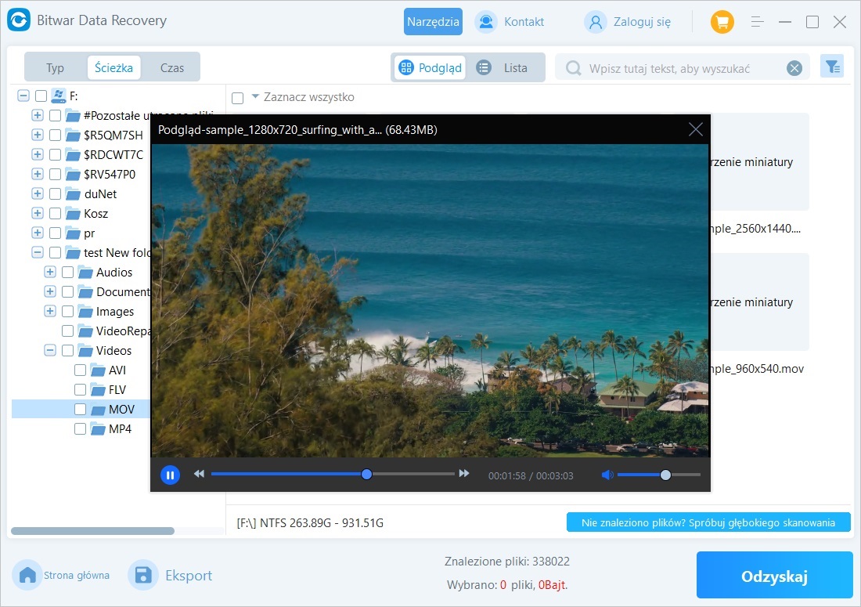Check the MOV folder checkbox

point(80,409)
